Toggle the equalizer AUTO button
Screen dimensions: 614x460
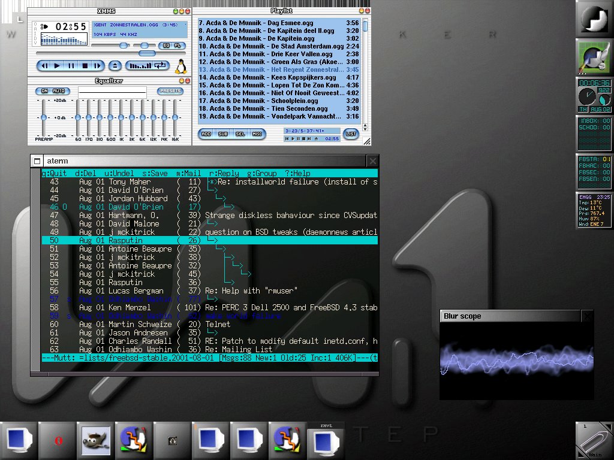59,91
